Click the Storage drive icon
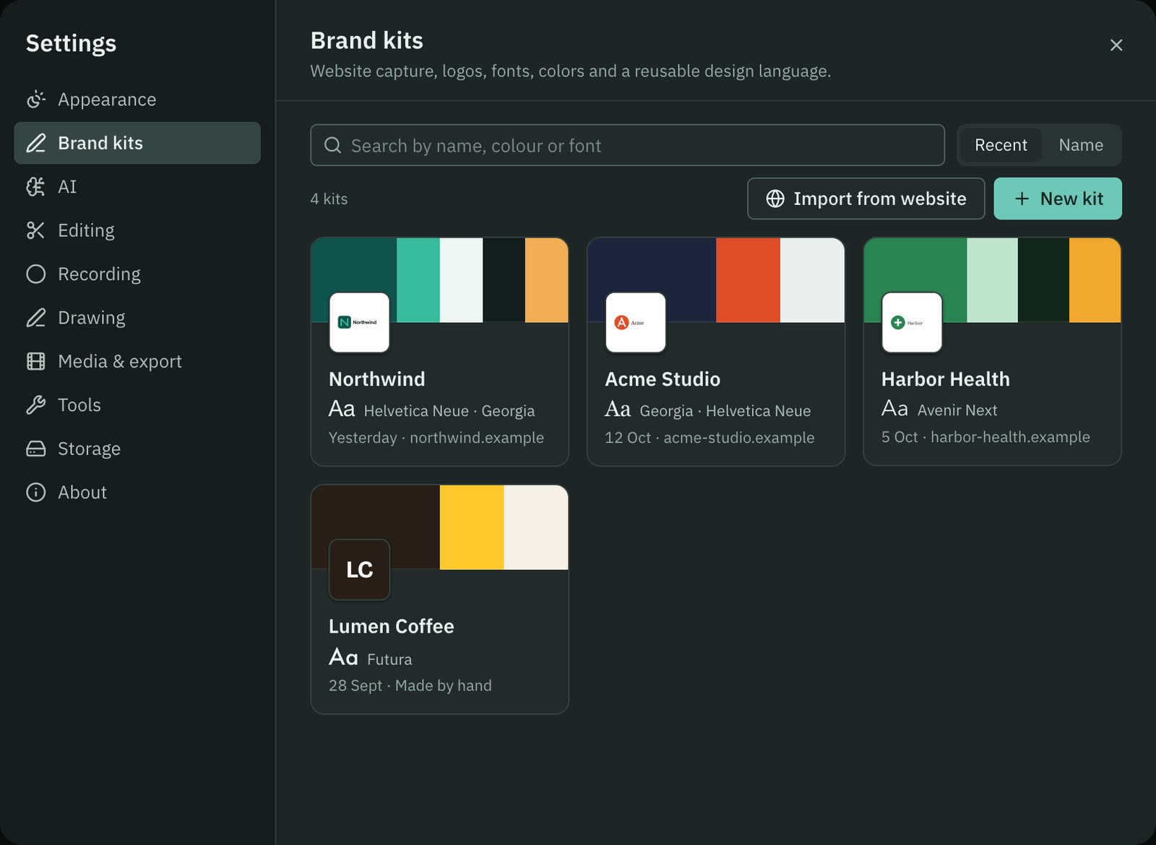Viewport: 1156px width, 845px height. [35, 449]
